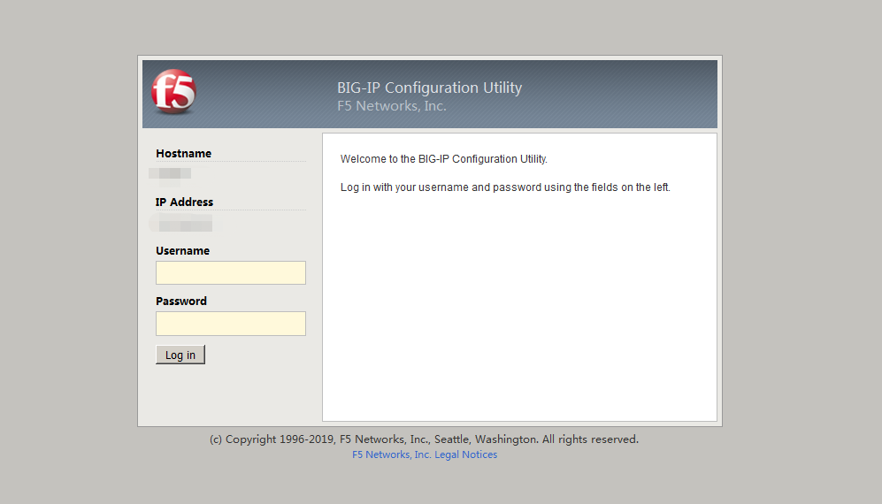Click the Log in button
The image size is (882, 504).
(x=180, y=355)
